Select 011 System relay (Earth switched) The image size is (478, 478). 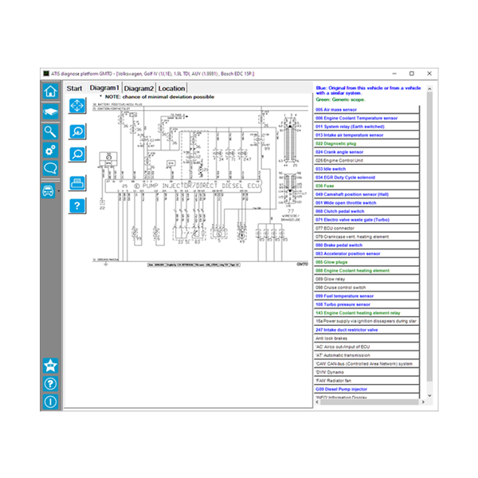point(366,127)
